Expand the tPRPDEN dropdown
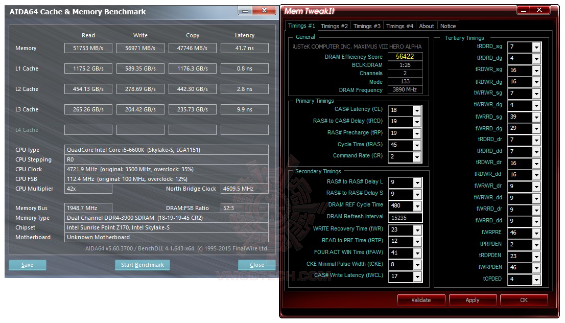 [x=536, y=245]
